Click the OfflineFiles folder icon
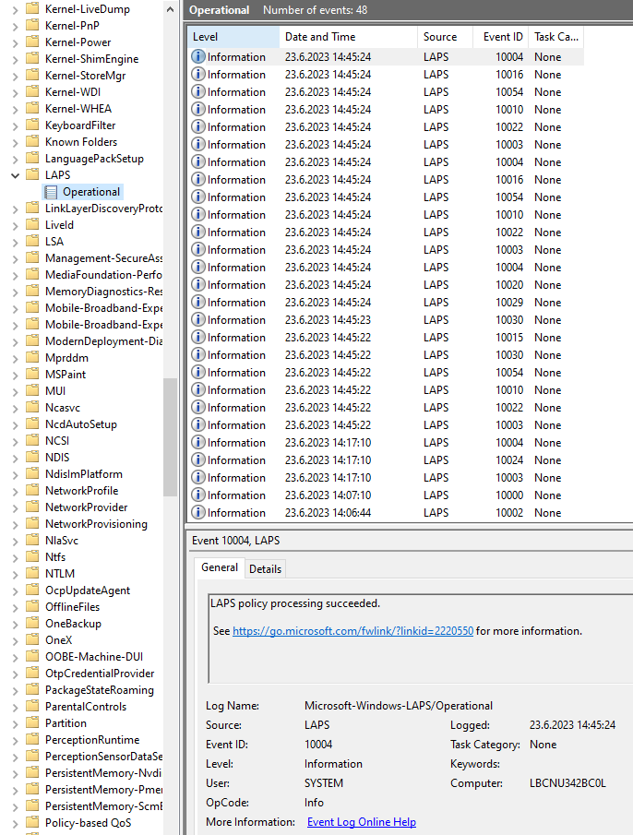The width and height of the screenshot is (633, 835). 32,606
